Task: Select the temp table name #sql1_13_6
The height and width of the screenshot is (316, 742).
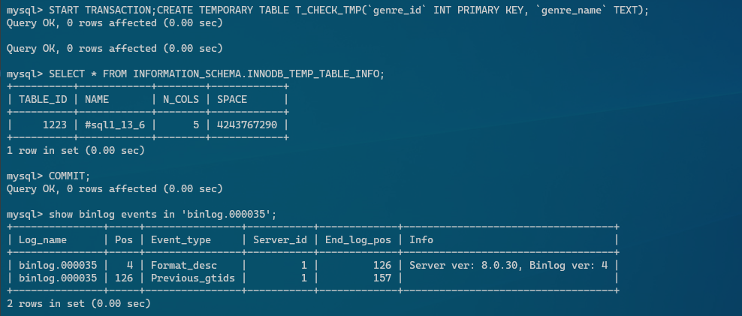Action: (114, 125)
